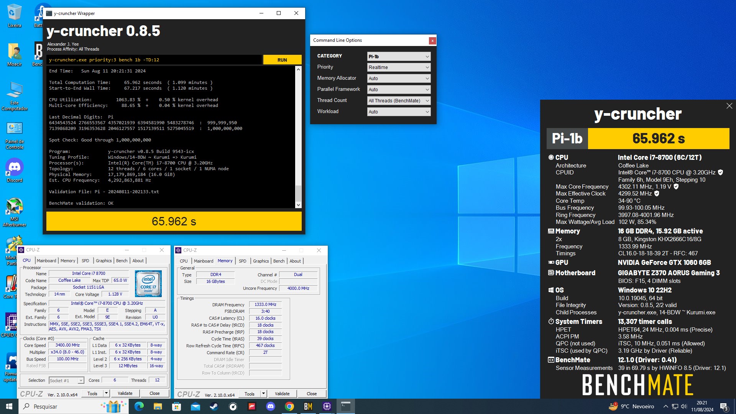Screen dimensions: 736x414
Task: Click Validate in left CPU-Z window
Action: pyautogui.click(x=125, y=393)
